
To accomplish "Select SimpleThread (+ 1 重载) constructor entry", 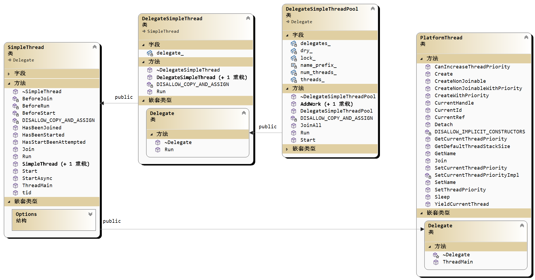I will tap(56, 164).
